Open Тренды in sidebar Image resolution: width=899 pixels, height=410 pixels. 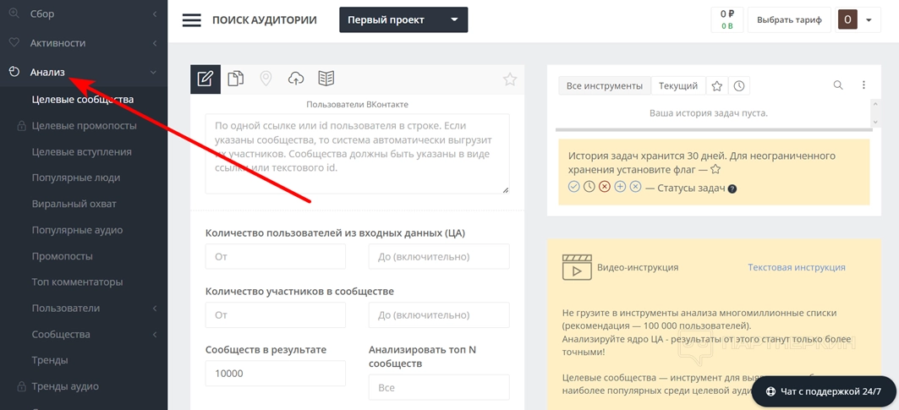(x=50, y=360)
